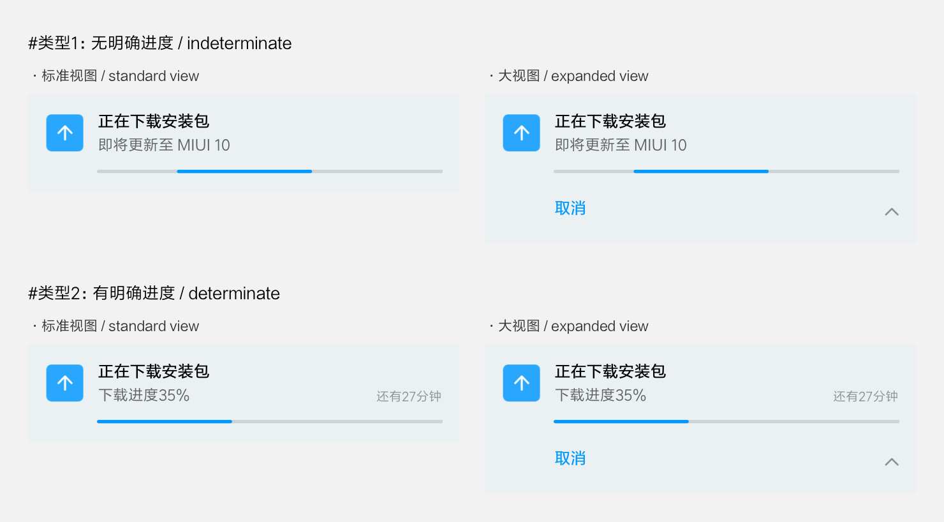Collapse the determinate expanded notification with the chevron
944x522 pixels.
click(x=892, y=462)
